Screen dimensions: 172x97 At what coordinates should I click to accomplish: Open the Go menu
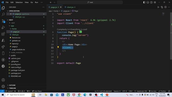click(32, 2)
